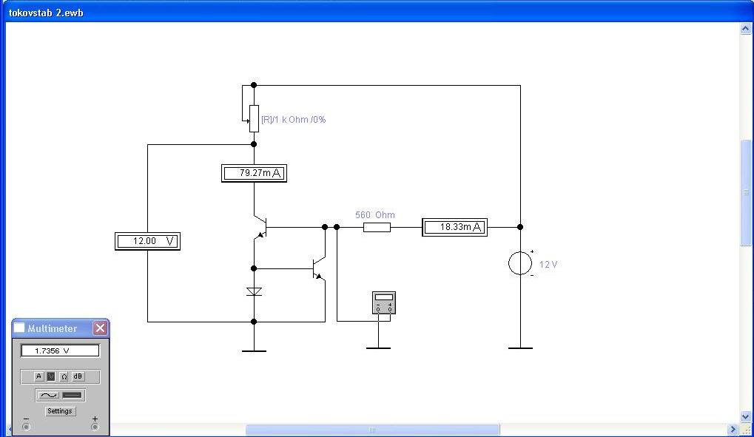Select the 18.33mA ammeter
754x437 pixels.
[455, 227]
